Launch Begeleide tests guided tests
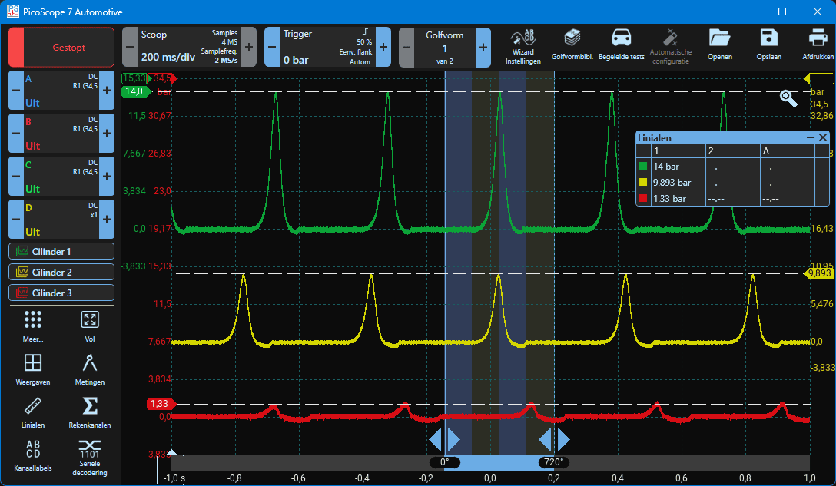 coord(621,45)
